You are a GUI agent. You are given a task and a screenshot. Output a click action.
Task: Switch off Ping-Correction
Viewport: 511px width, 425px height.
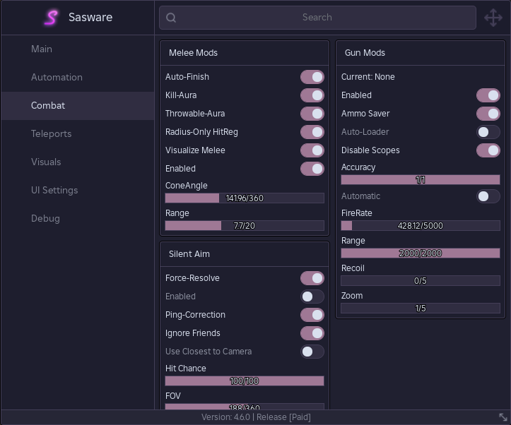pyautogui.click(x=312, y=315)
